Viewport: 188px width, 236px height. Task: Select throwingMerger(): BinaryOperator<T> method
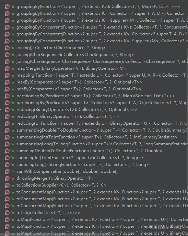point(55,178)
